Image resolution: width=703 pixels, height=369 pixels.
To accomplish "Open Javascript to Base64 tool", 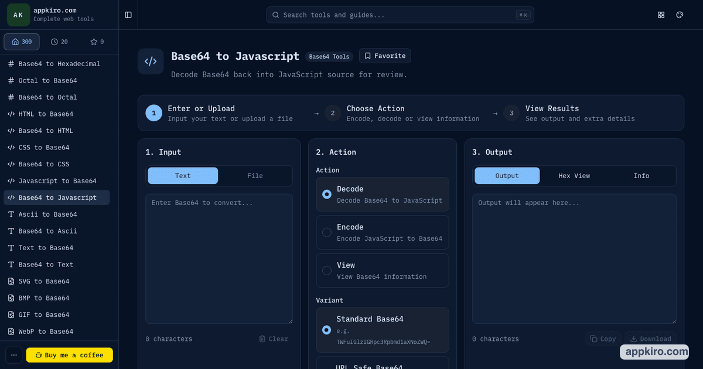I will (x=57, y=181).
